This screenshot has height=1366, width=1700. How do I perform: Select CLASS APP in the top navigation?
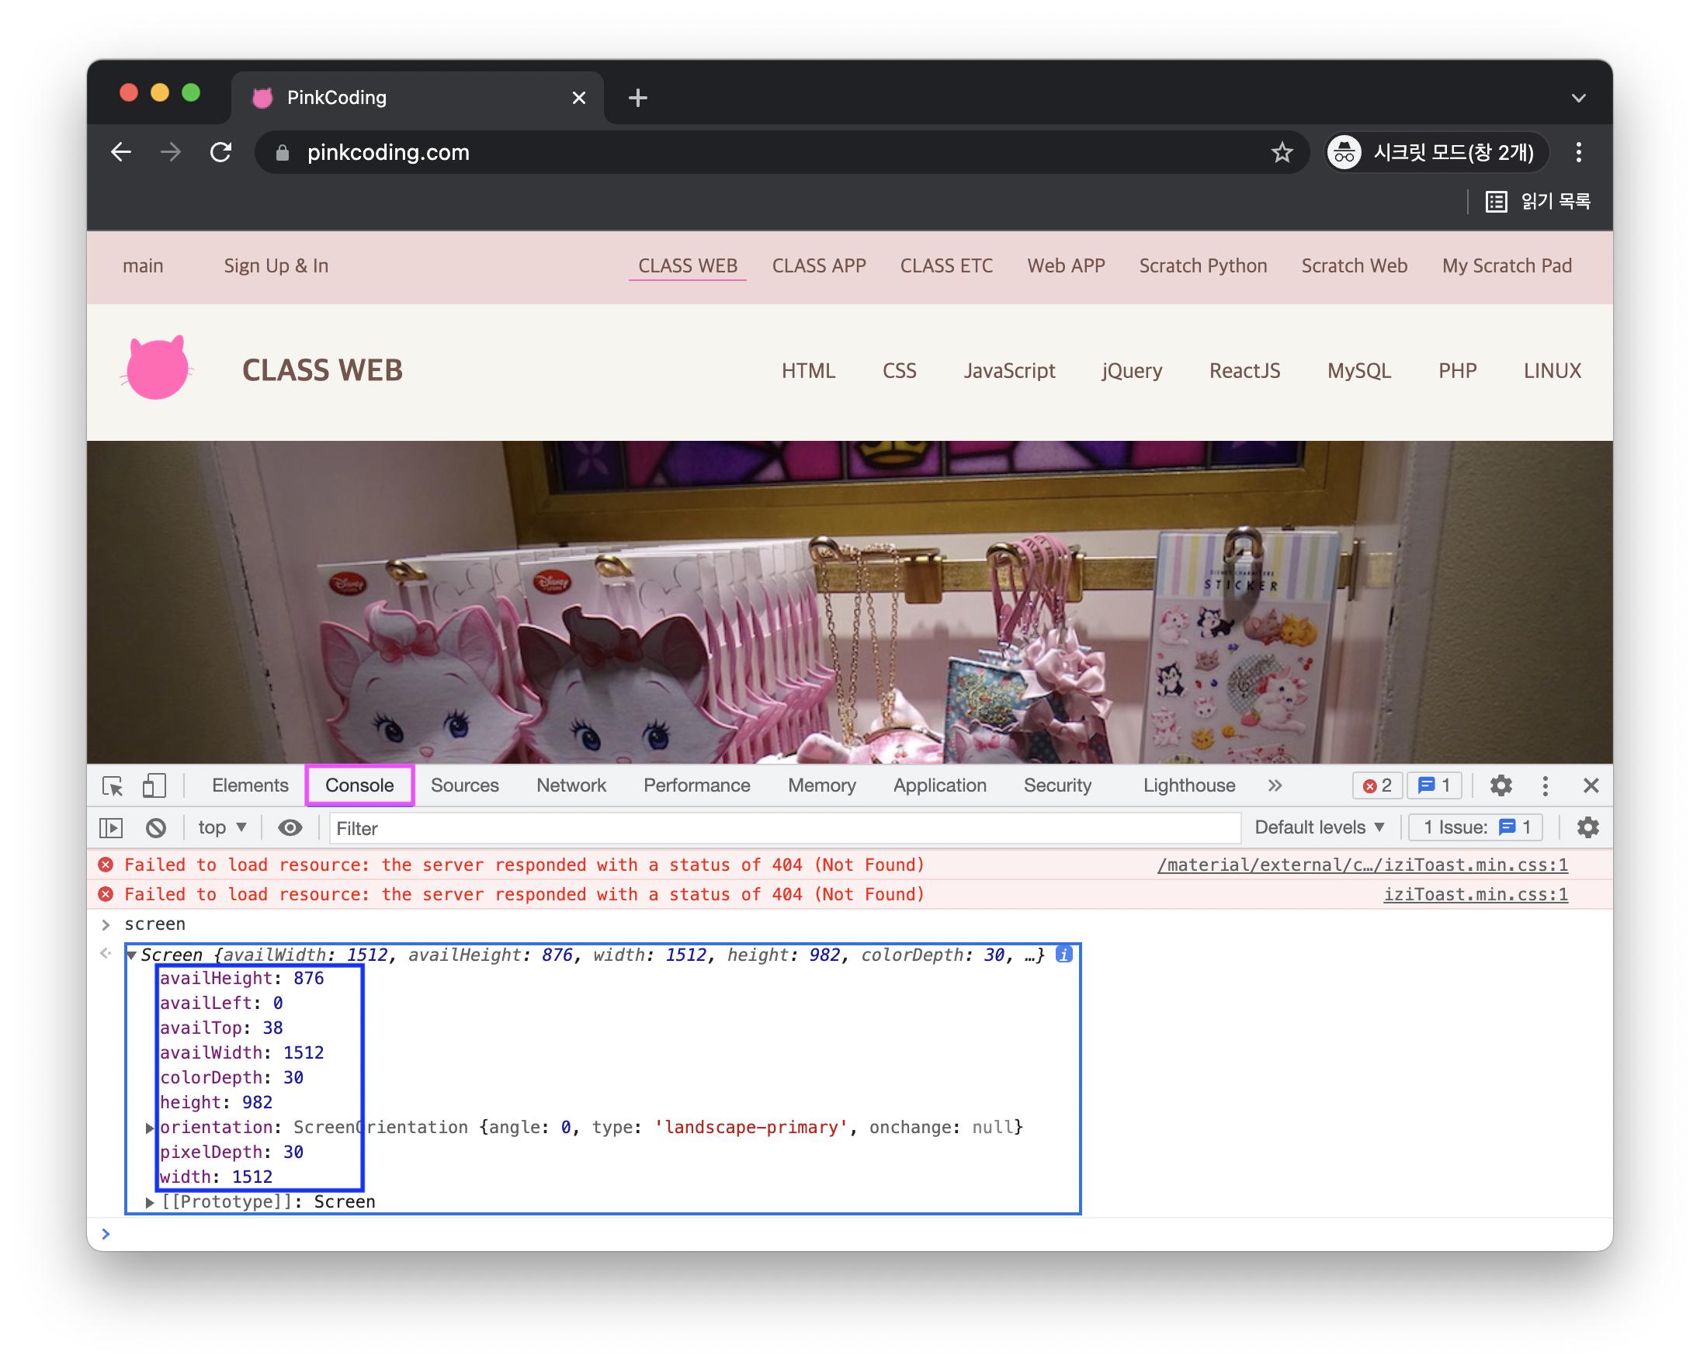(818, 265)
